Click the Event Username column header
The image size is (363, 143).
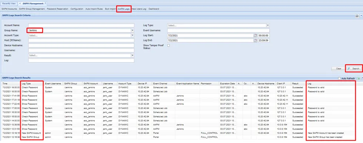click(x=54, y=84)
